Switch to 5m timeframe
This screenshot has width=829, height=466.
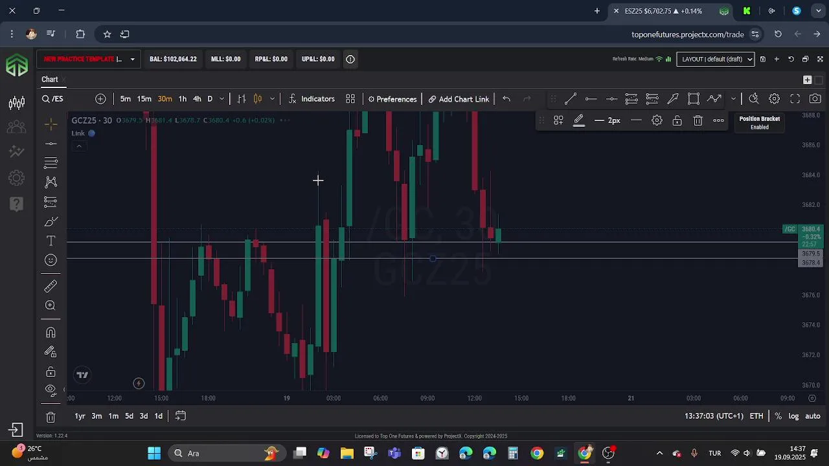tap(126, 99)
